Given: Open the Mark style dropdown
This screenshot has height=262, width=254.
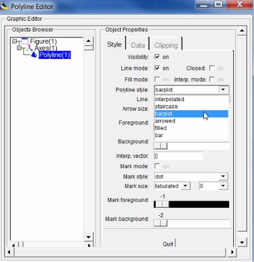Looking at the screenshot, I should (x=223, y=177).
